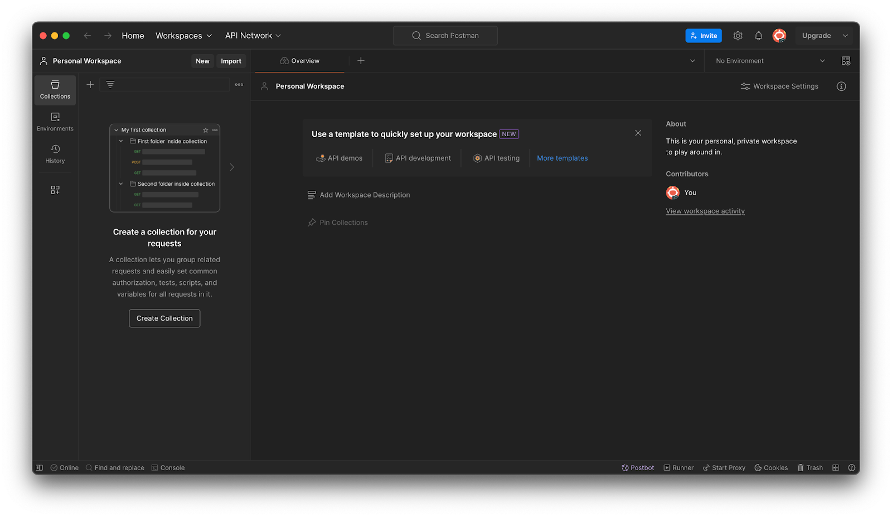
Task: Open the History sidebar panel
Action: coord(55,154)
